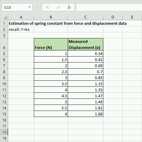Image resolution: width=142 pixels, height=142 pixels.
Task: Click the Name Box showing G18
Action: [x=17, y=7]
